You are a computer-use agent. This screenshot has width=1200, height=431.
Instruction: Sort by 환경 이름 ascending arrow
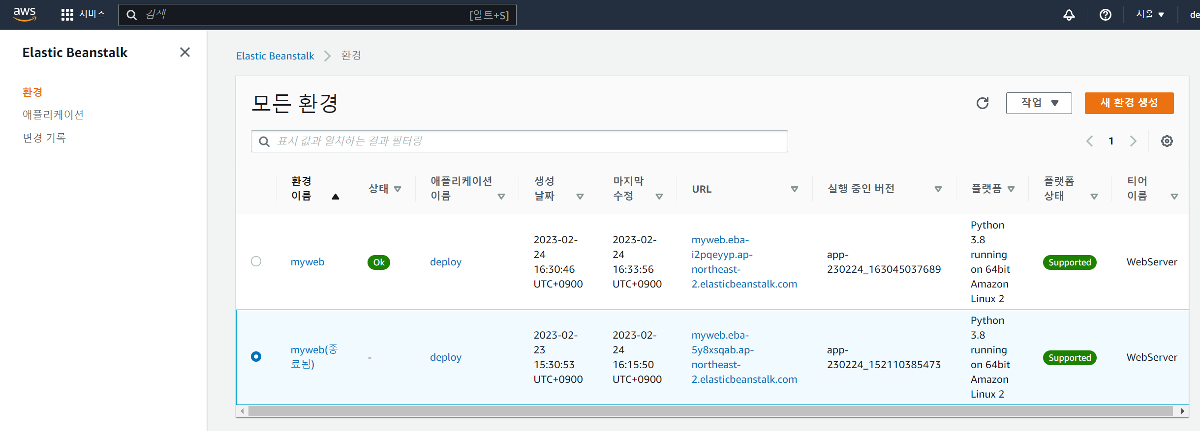pyautogui.click(x=336, y=197)
